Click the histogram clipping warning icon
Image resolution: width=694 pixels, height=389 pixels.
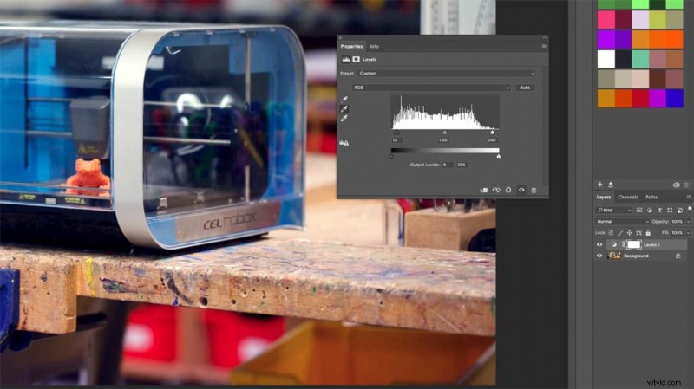click(x=344, y=143)
